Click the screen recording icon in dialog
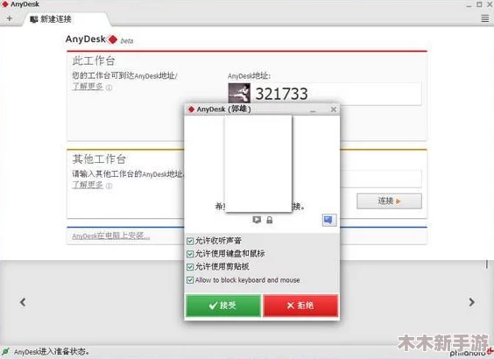The width and height of the screenshot is (494, 359). tap(257, 220)
